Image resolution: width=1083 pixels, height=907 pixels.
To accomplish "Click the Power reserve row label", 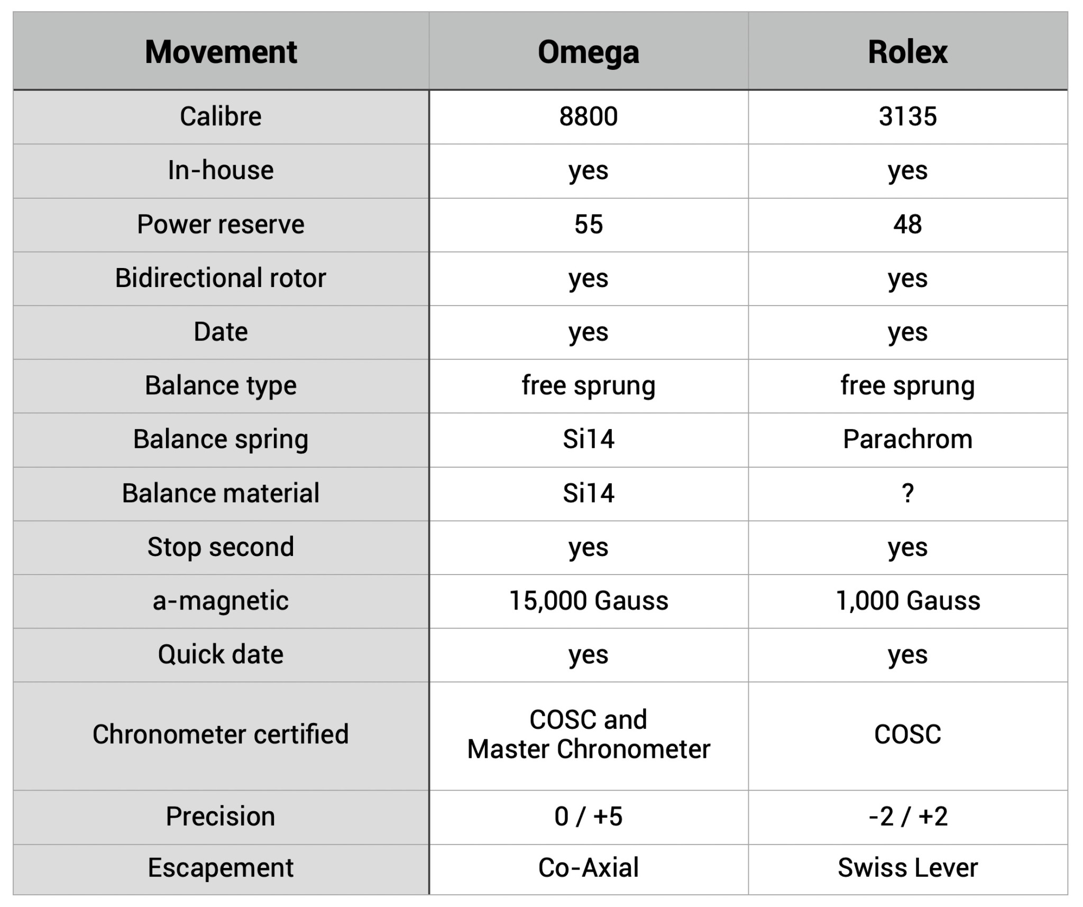I will click(x=221, y=224).
